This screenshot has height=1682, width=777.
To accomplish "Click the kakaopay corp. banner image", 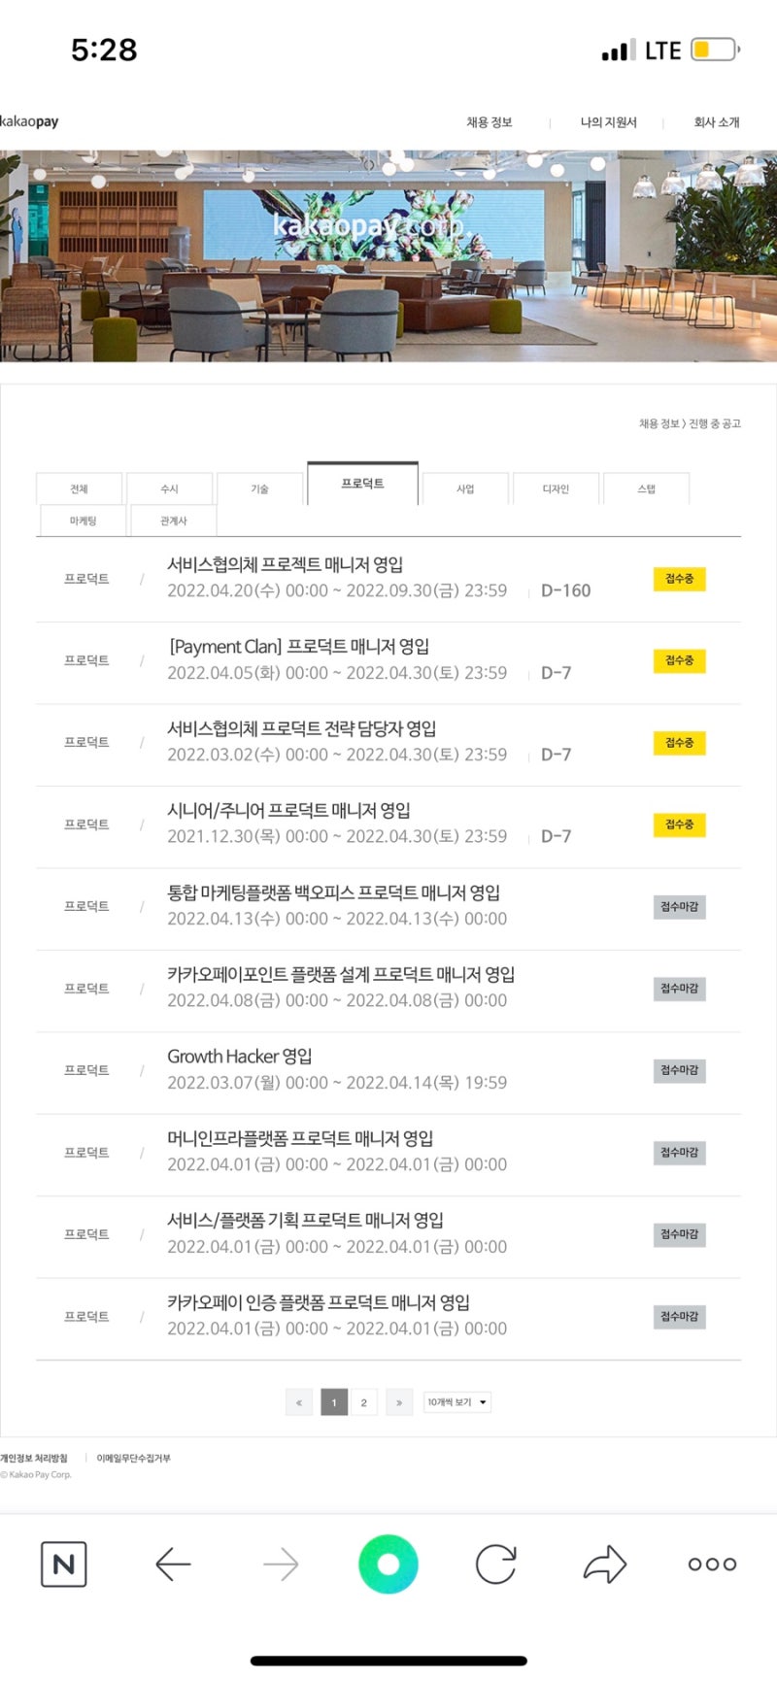I will (x=388, y=256).
